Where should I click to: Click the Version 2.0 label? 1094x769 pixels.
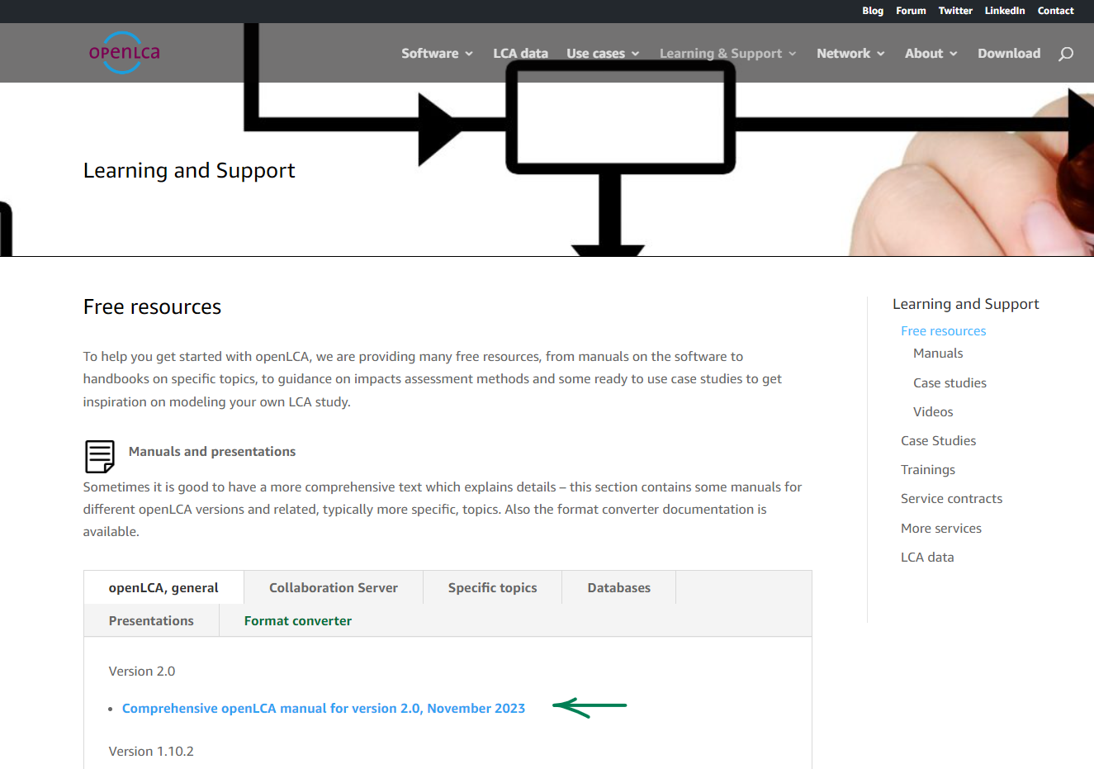point(142,671)
